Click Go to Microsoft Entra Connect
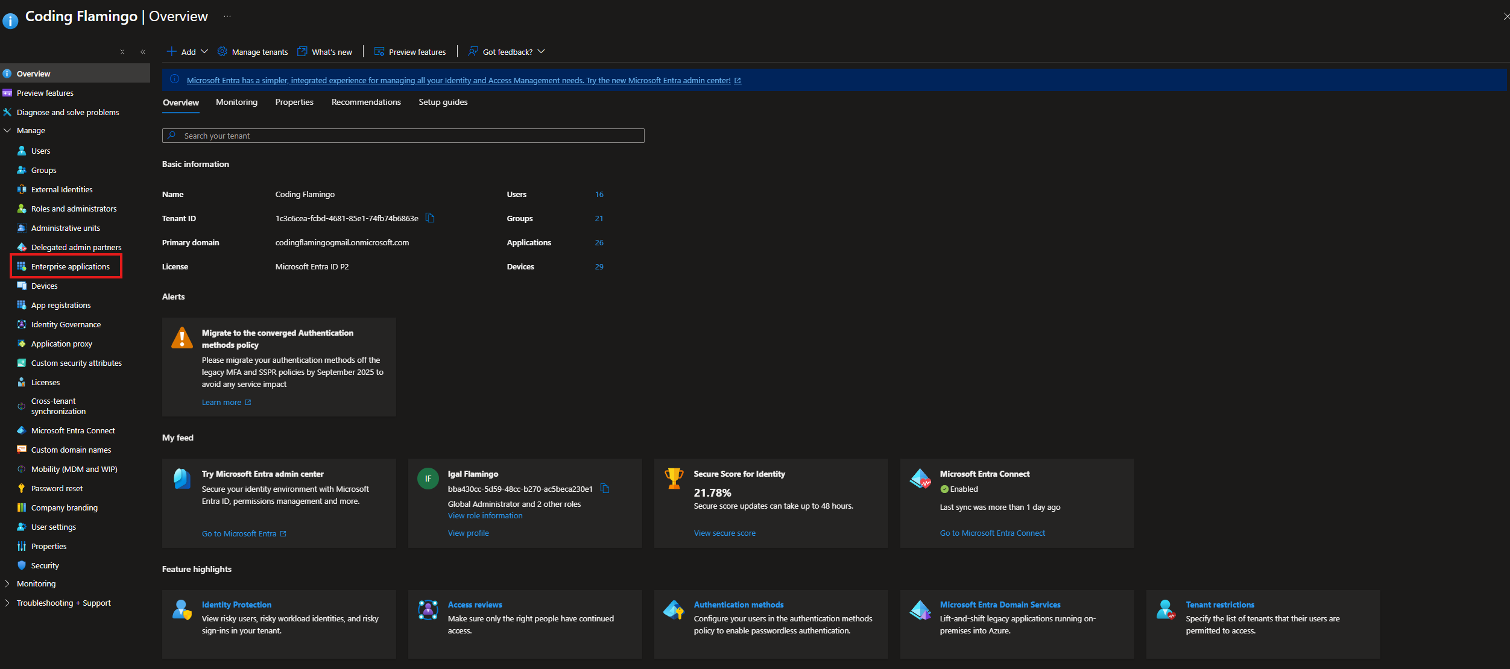The height and width of the screenshot is (669, 1510). coord(992,533)
